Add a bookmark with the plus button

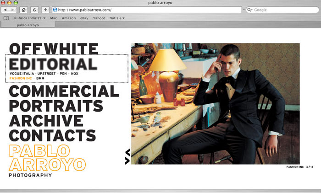click(x=45, y=10)
